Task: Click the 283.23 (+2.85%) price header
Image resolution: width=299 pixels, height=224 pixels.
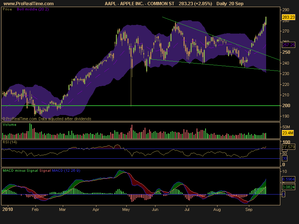Action: tap(195, 4)
